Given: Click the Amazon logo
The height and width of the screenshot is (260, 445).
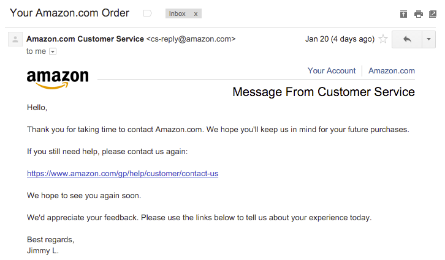Looking at the screenshot, I should coord(58,79).
